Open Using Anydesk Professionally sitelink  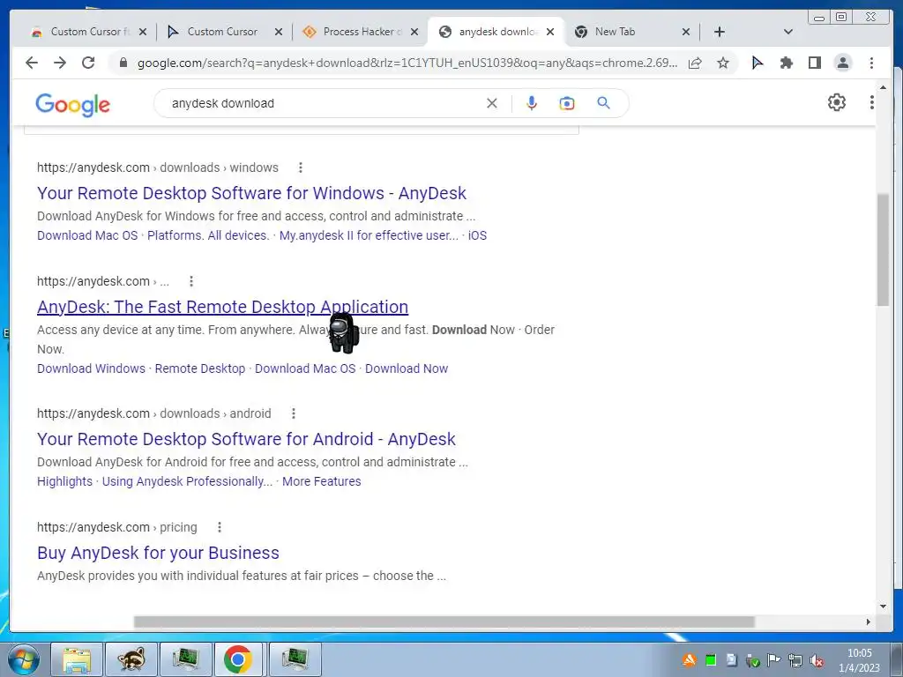coord(187,481)
